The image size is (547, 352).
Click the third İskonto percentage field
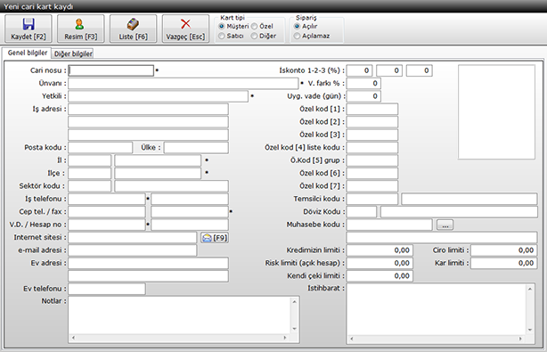pyautogui.click(x=420, y=70)
